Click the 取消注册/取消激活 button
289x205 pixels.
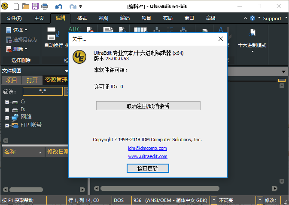[148, 106]
